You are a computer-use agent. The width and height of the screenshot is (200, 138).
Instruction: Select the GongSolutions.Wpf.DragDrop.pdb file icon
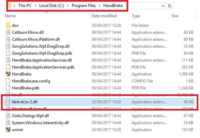tap(8, 53)
